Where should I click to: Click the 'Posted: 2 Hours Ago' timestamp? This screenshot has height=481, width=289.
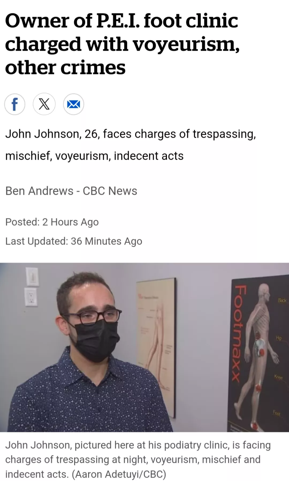(x=52, y=222)
